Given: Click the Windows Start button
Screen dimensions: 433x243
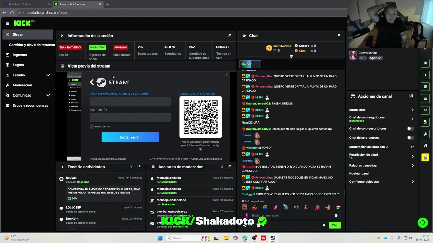Looking at the screenshot, I should click(x=160, y=238).
